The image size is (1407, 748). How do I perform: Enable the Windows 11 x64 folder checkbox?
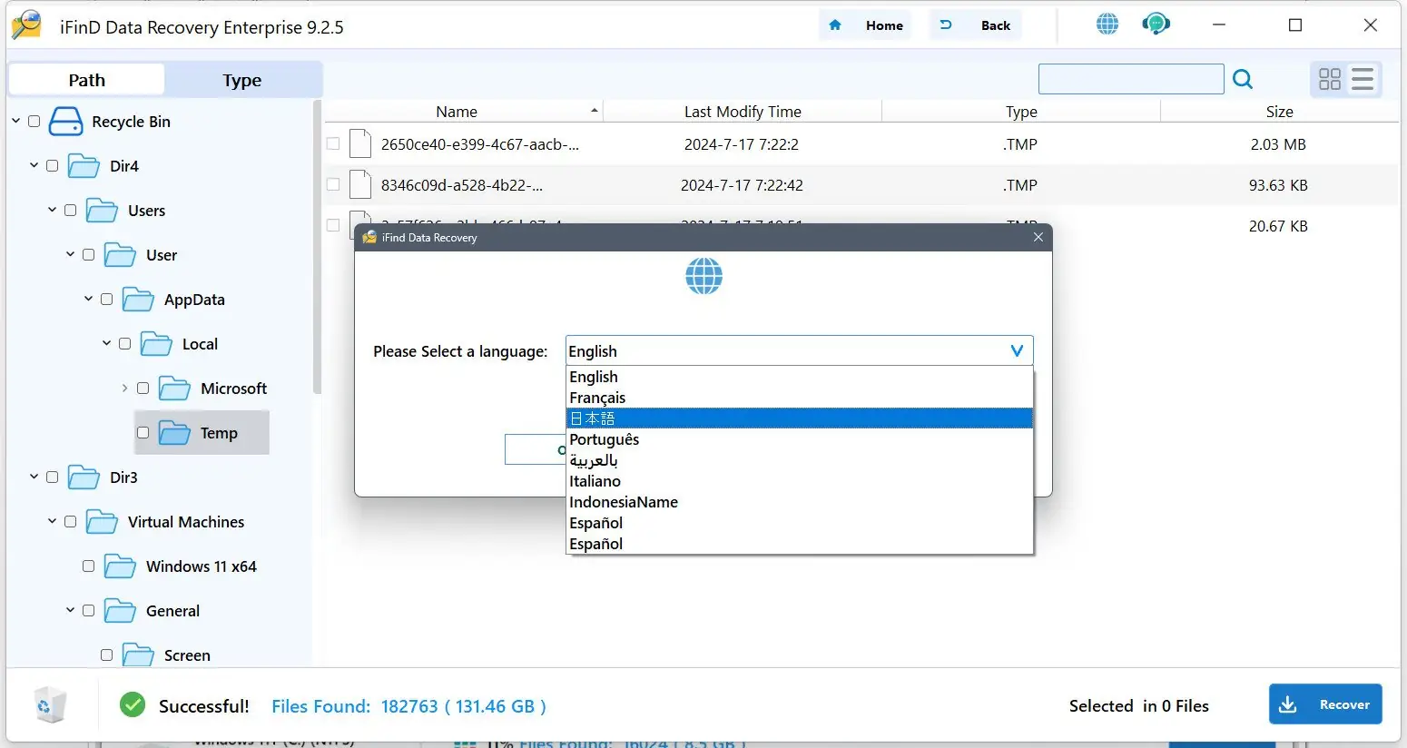click(x=88, y=566)
